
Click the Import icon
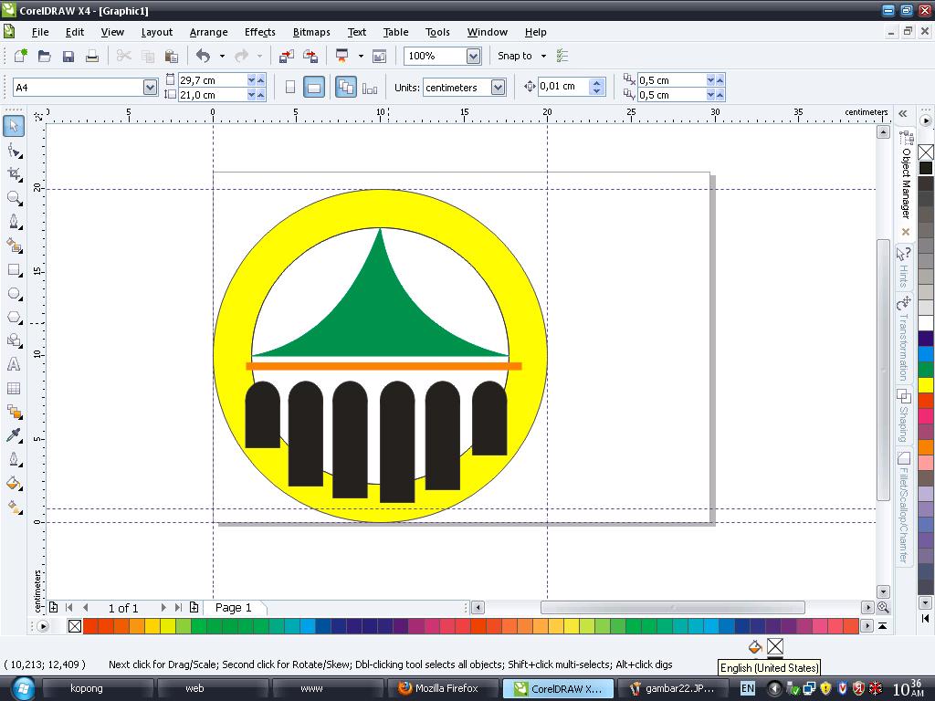287,56
